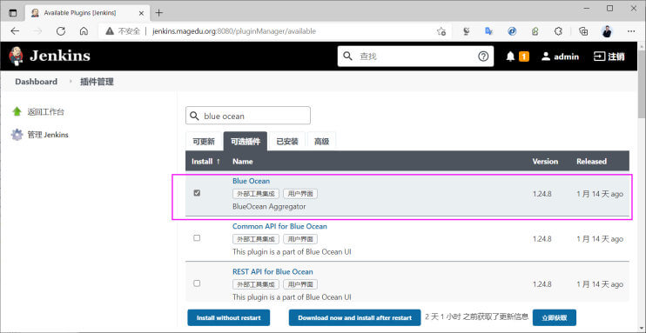Open the notifications bell icon
This screenshot has height=333, width=646.
510,57
